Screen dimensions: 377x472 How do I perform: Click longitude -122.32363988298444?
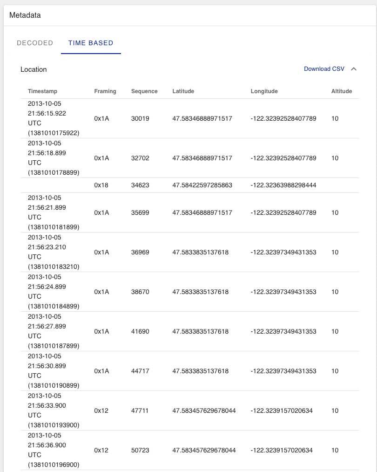coord(283,185)
